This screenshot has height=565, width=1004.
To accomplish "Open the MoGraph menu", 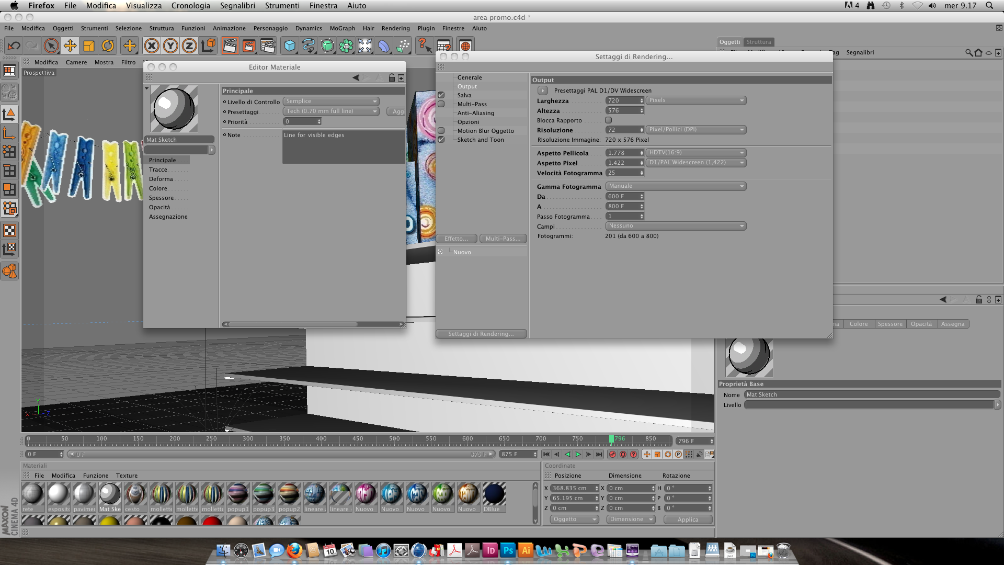I will click(342, 28).
